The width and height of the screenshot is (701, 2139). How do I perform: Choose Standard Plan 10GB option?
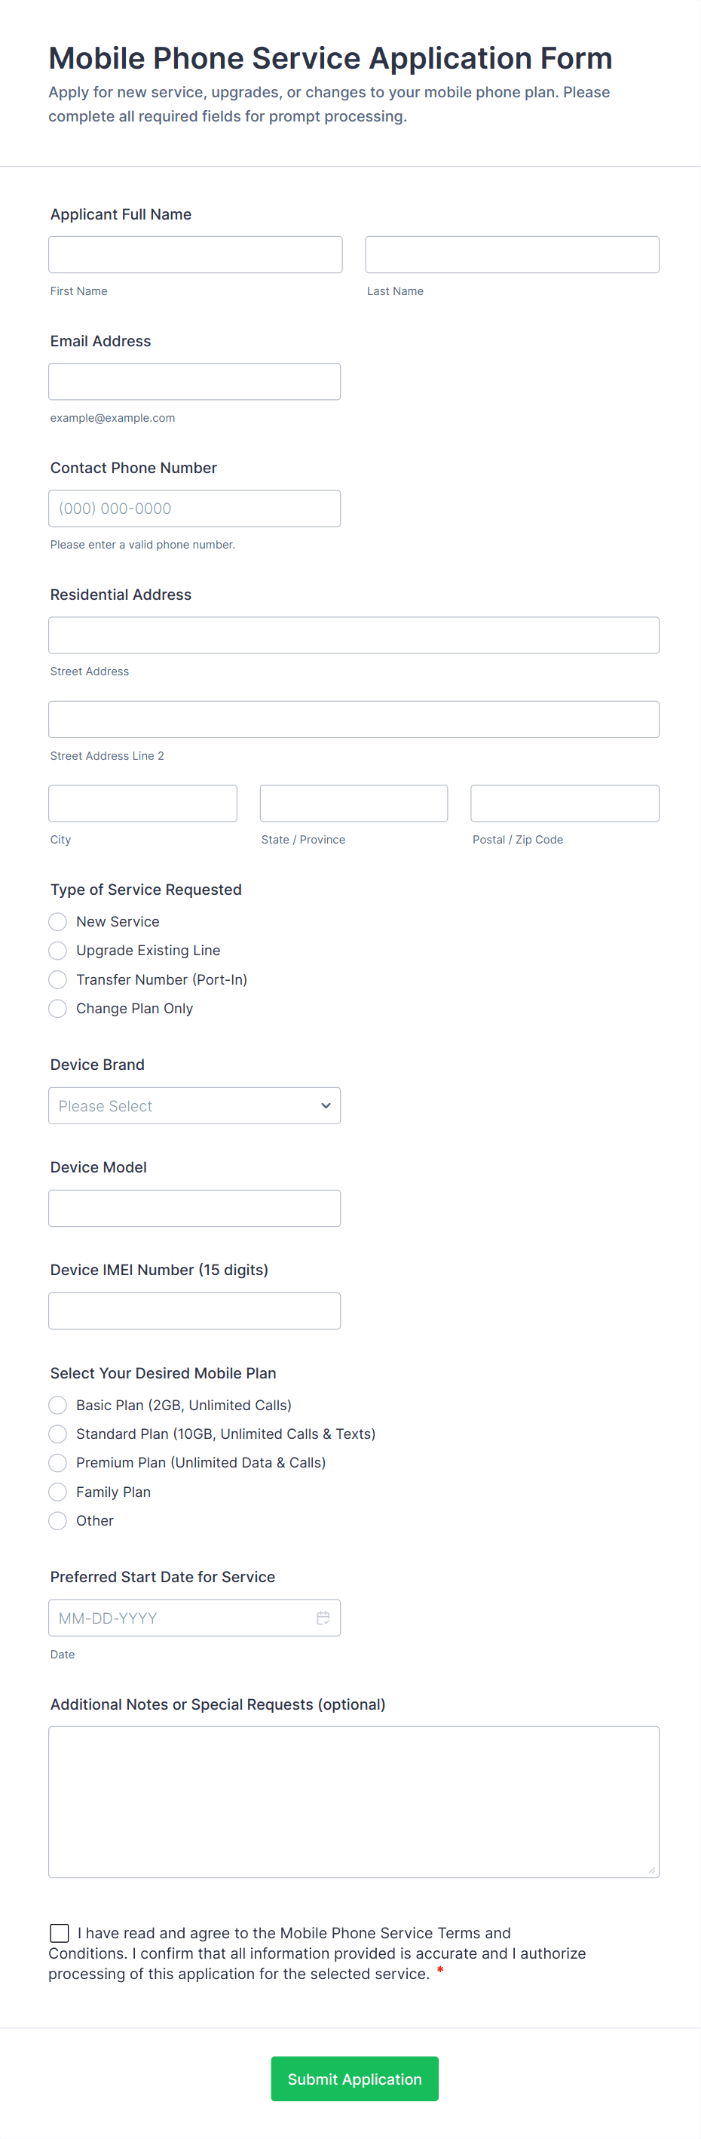57,1434
